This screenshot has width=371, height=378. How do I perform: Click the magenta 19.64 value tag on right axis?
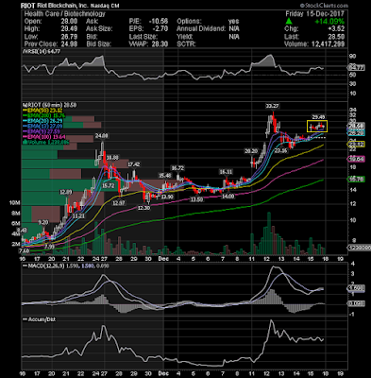[356, 159]
